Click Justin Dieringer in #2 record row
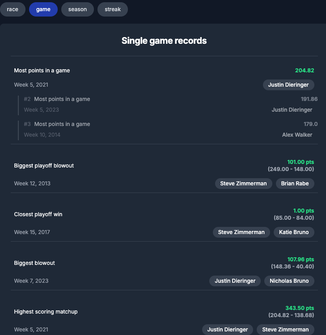Viewport: 326px width, 335px height. click(x=292, y=110)
